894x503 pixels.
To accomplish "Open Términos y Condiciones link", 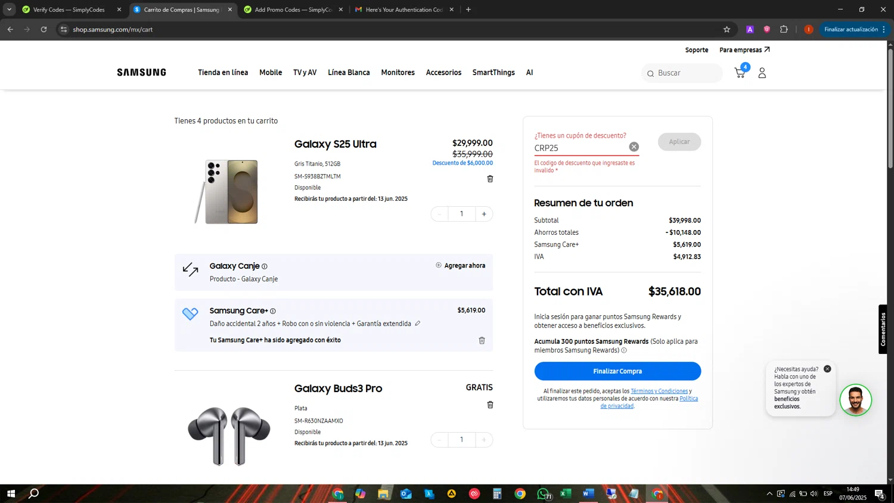I will click(659, 392).
